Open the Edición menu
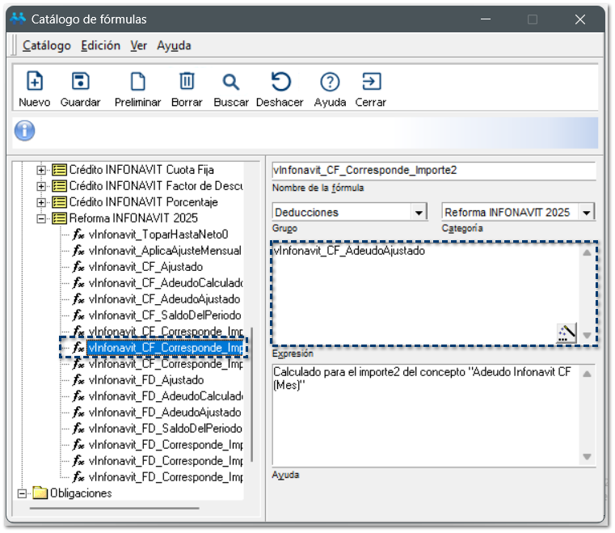Viewport: 615px width, 533px height. pyautogui.click(x=101, y=46)
